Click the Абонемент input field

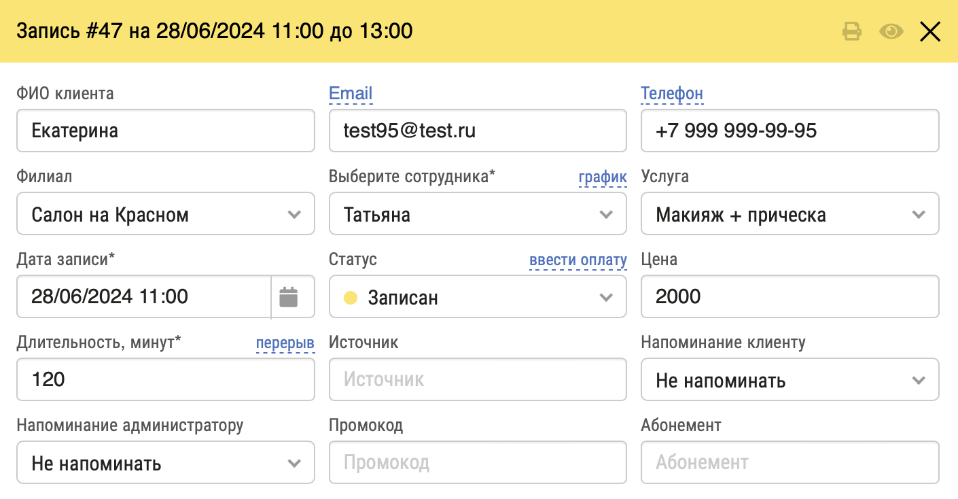pos(790,463)
